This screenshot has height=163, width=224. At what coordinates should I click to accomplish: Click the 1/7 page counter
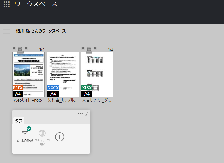click(42, 49)
